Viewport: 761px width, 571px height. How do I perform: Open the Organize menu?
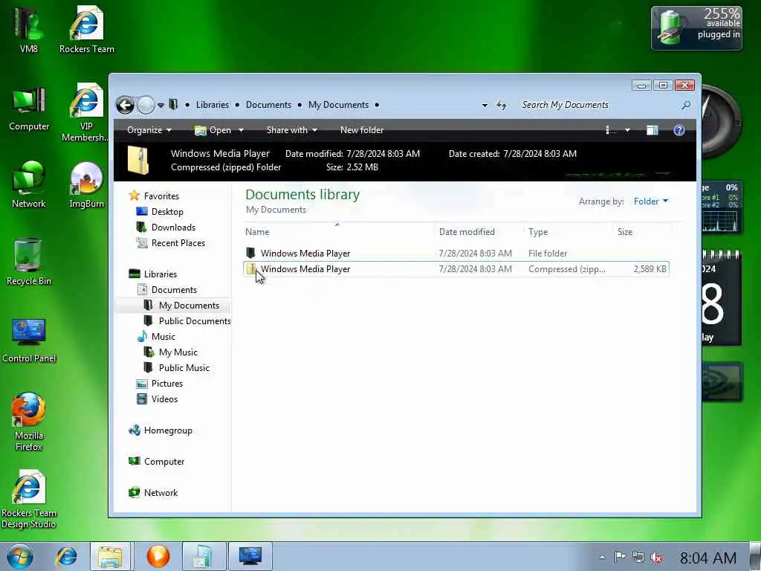coord(149,130)
